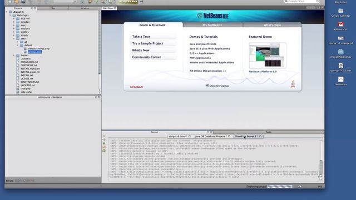The image size is (356, 200).
Task: Select the favicon.ico desktop file
Action: pyautogui.click(x=340, y=81)
